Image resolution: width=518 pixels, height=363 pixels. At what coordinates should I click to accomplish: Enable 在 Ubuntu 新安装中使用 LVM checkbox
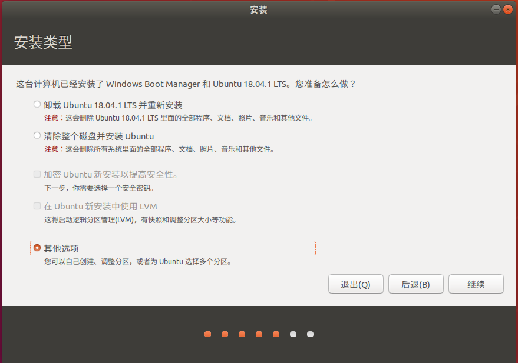click(x=37, y=206)
